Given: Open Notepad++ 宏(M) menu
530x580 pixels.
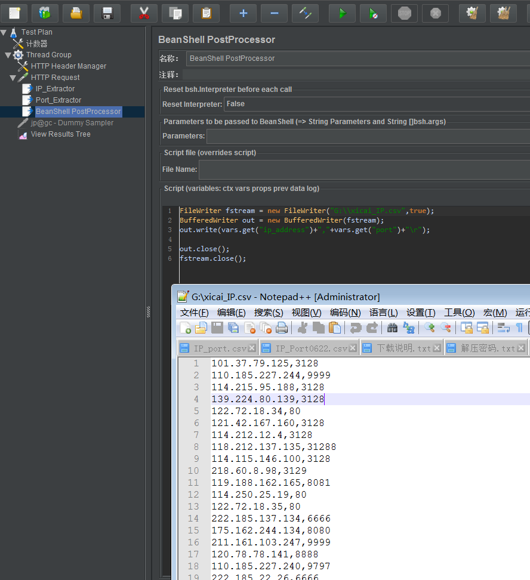Looking at the screenshot, I should (495, 313).
